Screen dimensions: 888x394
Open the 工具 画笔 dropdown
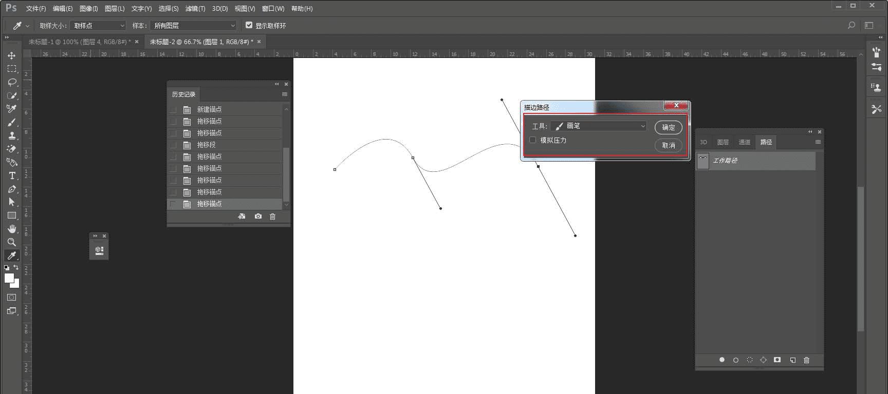coord(599,126)
